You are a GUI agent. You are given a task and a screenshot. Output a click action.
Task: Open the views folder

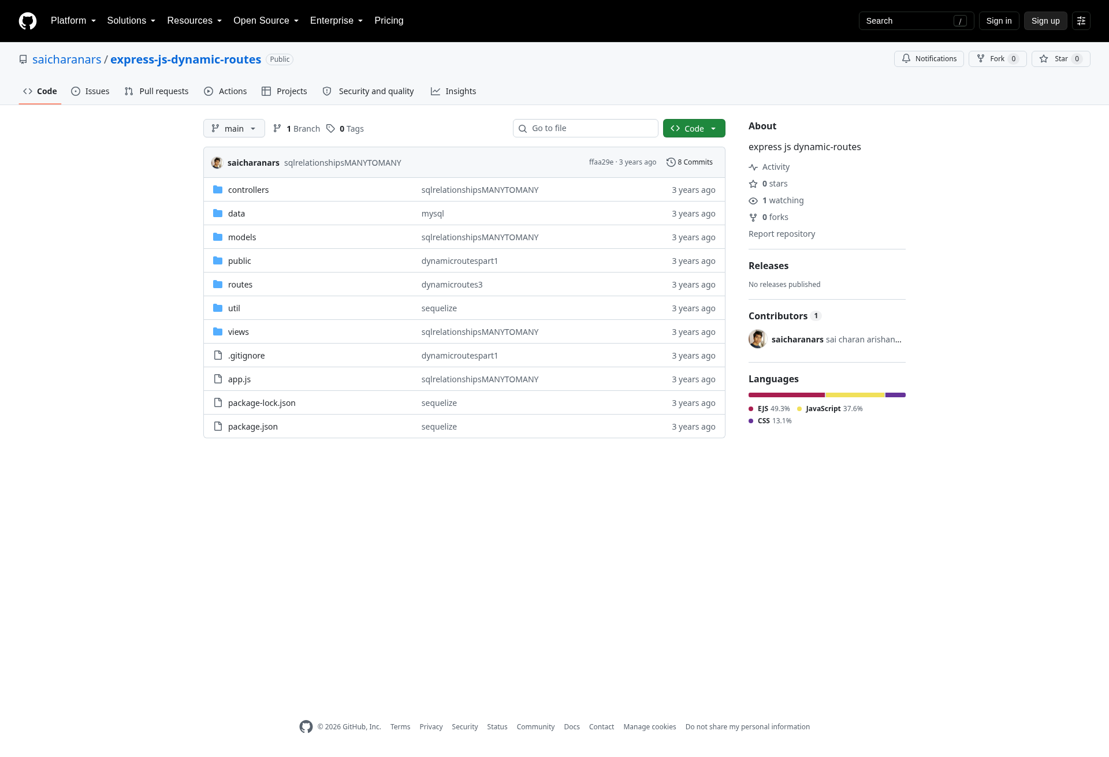pos(239,332)
